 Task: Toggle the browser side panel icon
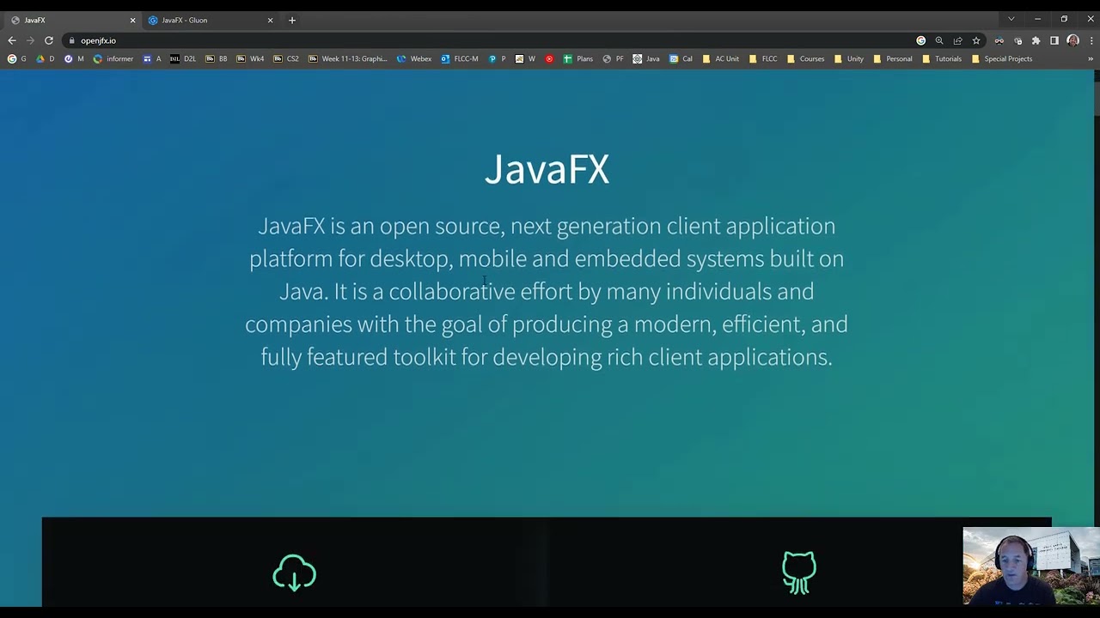pos(1054,40)
